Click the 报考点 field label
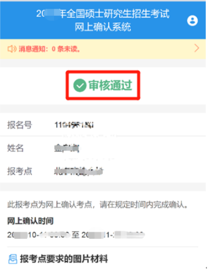Screen dimensions: 213x274 (19, 171)
